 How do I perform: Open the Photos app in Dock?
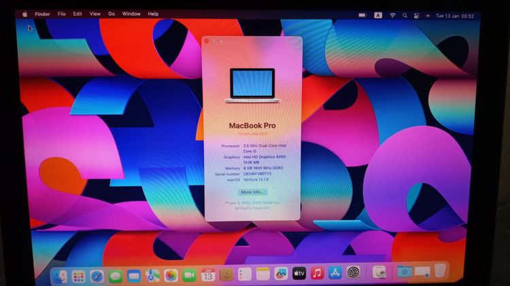coord(171,276)
